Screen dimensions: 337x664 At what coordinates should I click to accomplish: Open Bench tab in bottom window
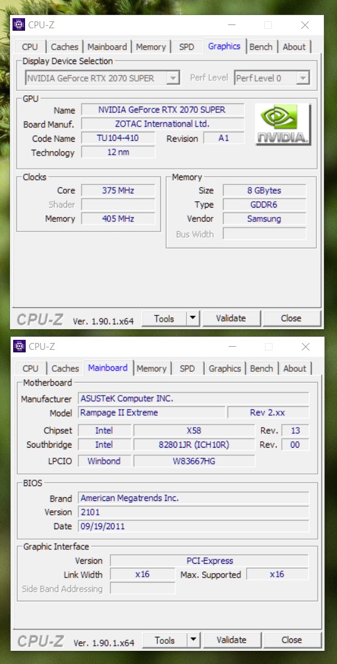[x=261, y=369]
